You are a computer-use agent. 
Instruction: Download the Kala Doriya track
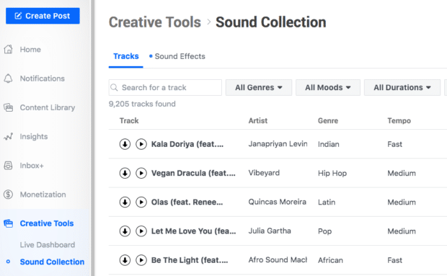(x=125, y=144)
